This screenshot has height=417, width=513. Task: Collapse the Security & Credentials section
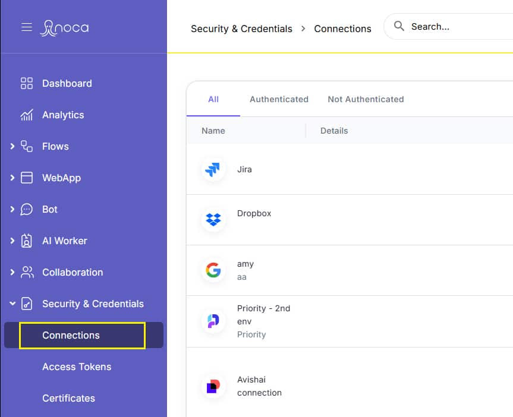pos(12,304)
